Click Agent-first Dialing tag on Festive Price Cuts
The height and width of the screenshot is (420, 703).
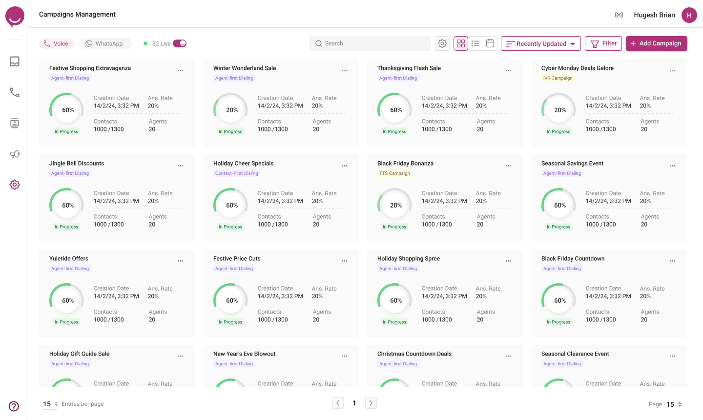coord(234,269)
